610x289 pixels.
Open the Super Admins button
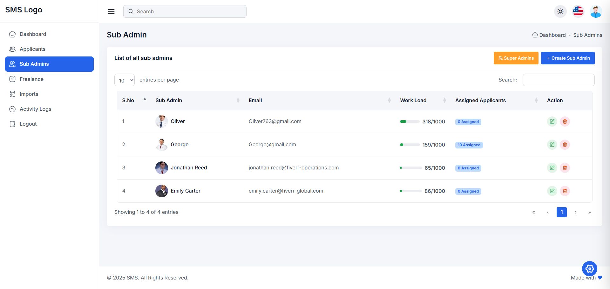coord(516,58)
